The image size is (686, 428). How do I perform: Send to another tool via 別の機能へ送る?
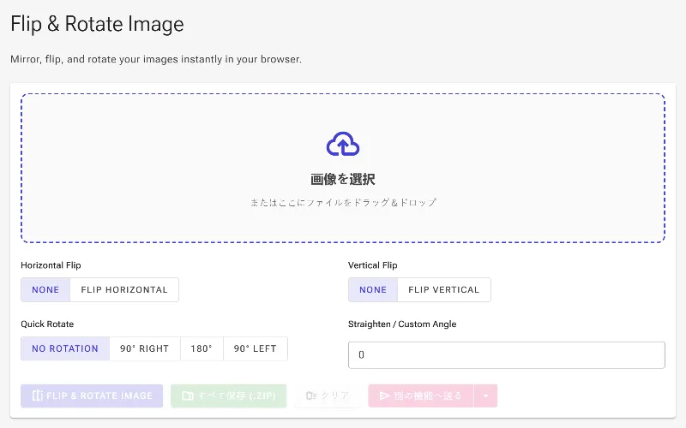pyautogui.click(x=421, y=395)
